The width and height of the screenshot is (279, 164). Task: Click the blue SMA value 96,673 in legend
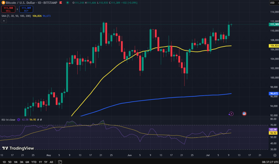[47, 16]
